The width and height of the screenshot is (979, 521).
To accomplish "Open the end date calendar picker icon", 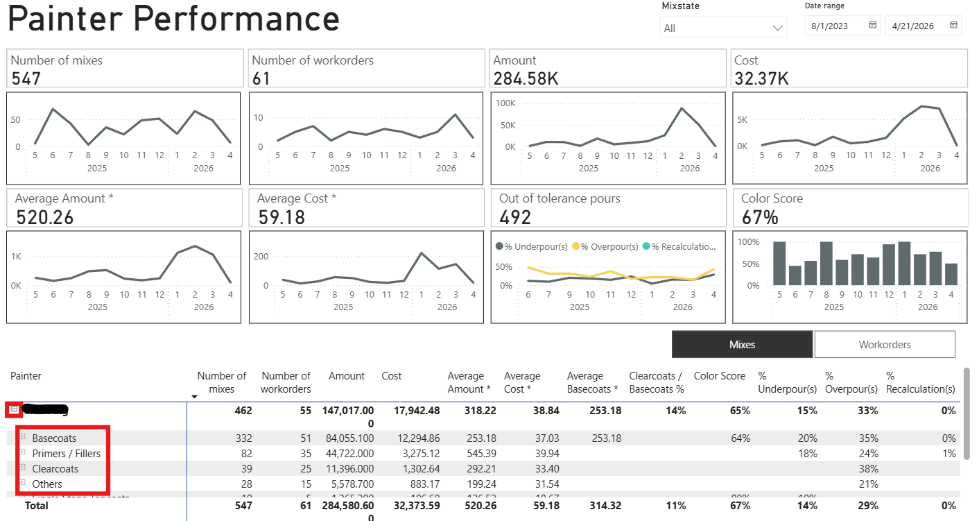I will coord(954,26).
